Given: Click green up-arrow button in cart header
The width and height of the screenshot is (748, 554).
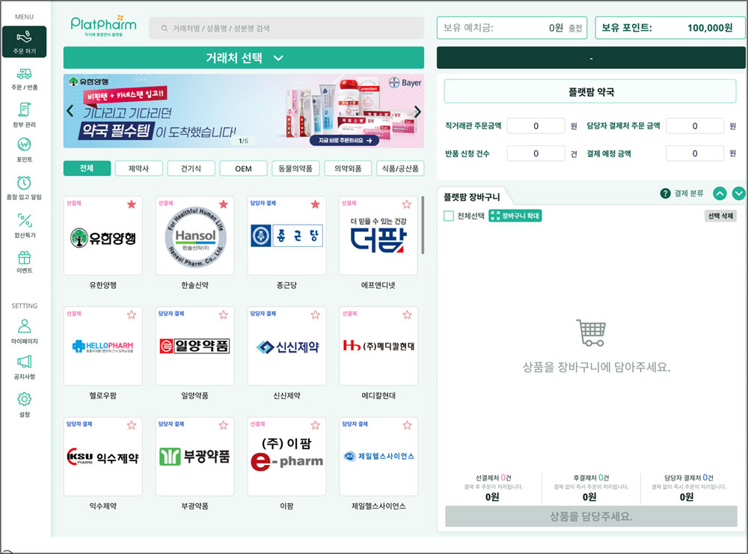Looking at the screenshot, I should [x=720, y=193].
